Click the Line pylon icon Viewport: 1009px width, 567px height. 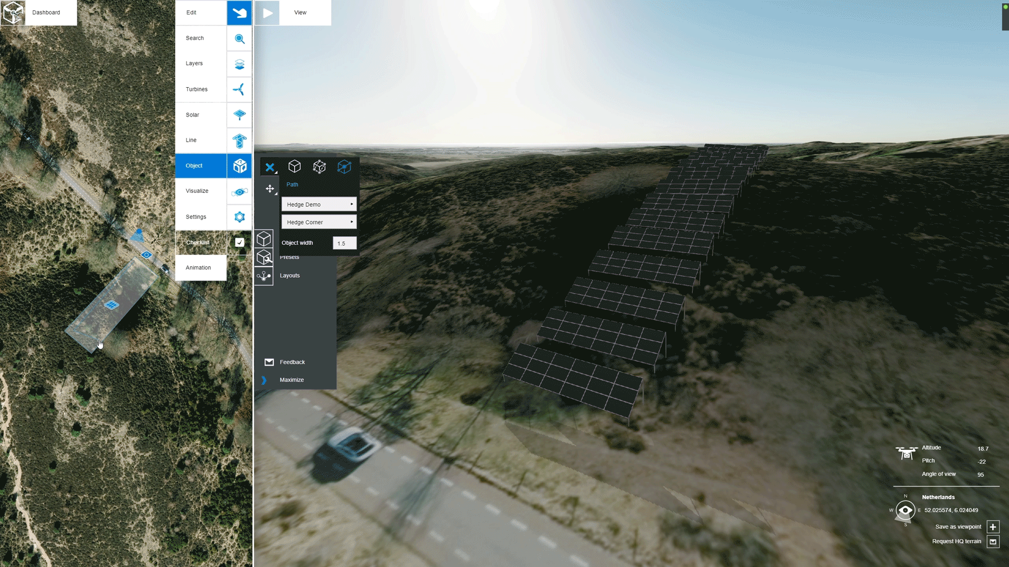pos(239,140)
